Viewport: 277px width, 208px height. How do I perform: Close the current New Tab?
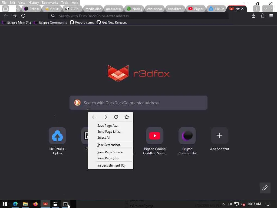[242, 9]
